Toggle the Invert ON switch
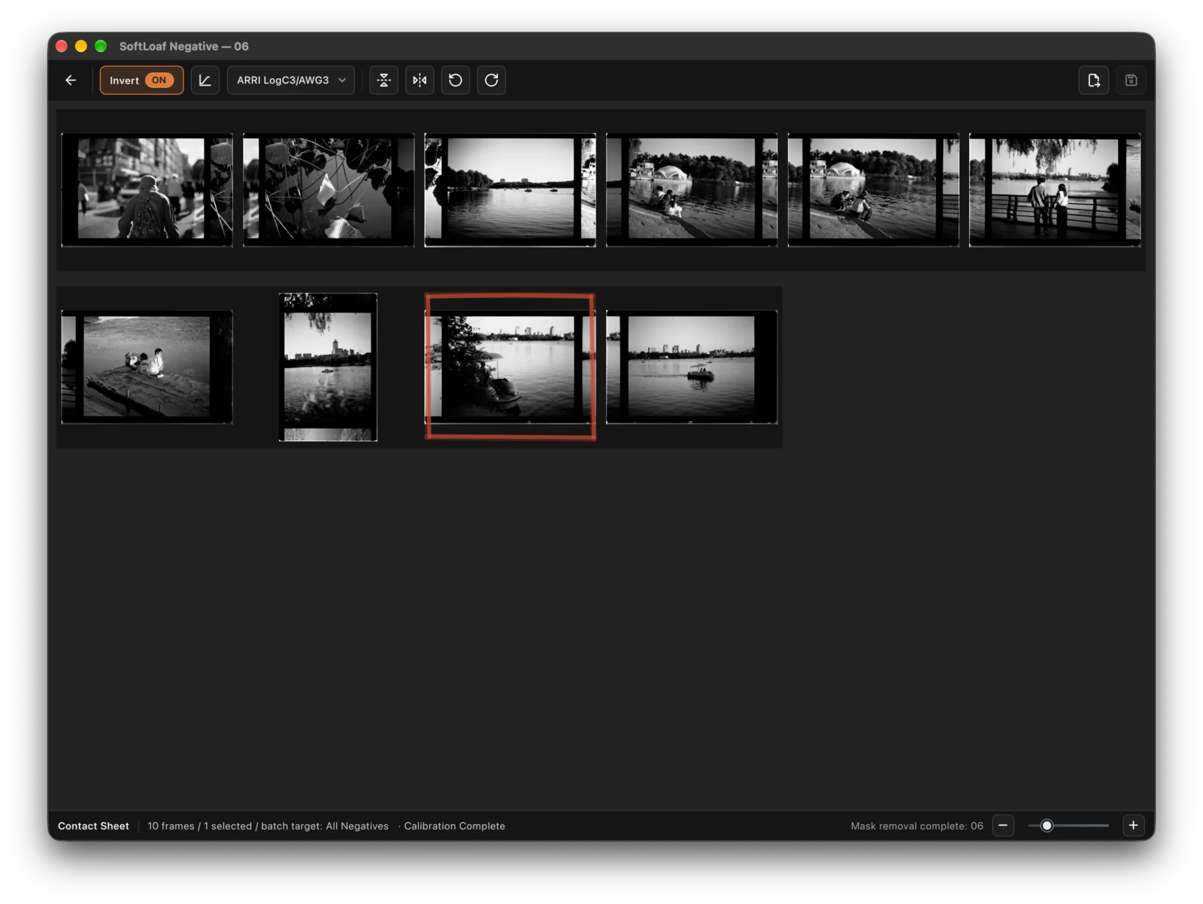The height and width of the screenshot is (904, 1203). [x=141, y=80]
